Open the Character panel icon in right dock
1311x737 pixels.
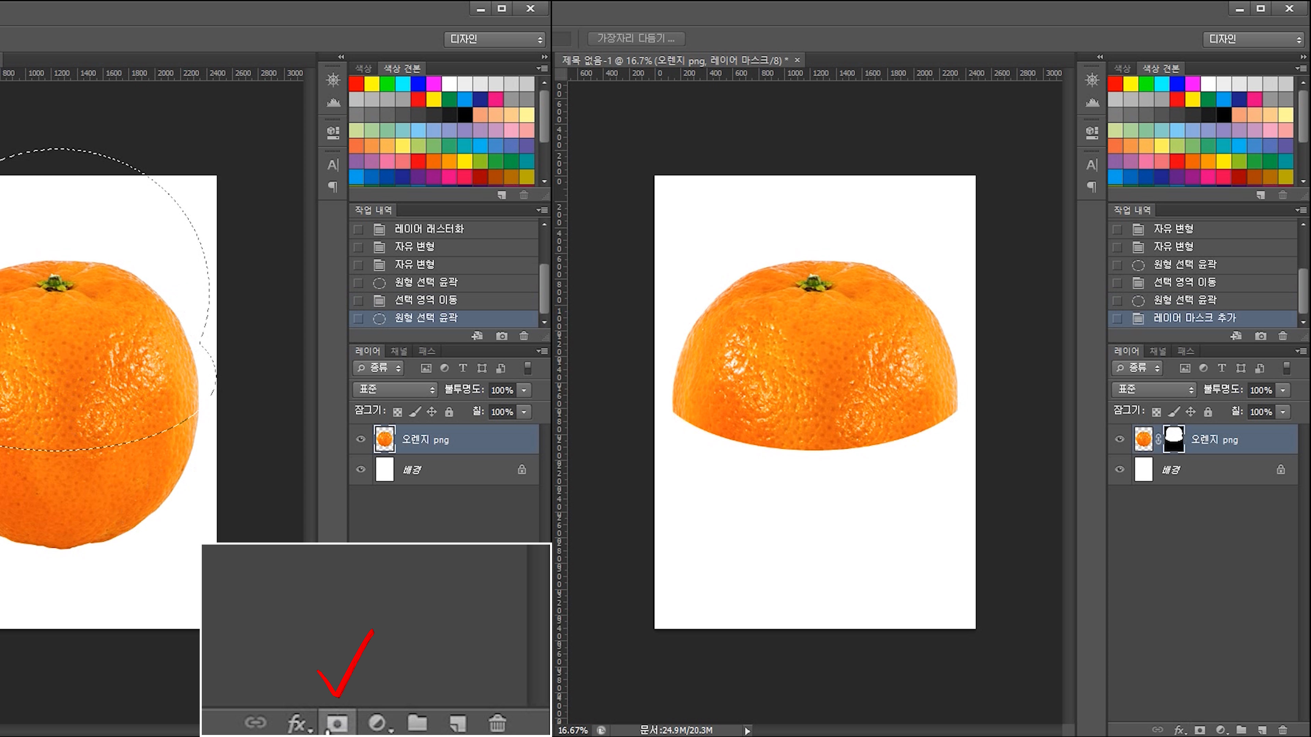tap(1092, 165)
